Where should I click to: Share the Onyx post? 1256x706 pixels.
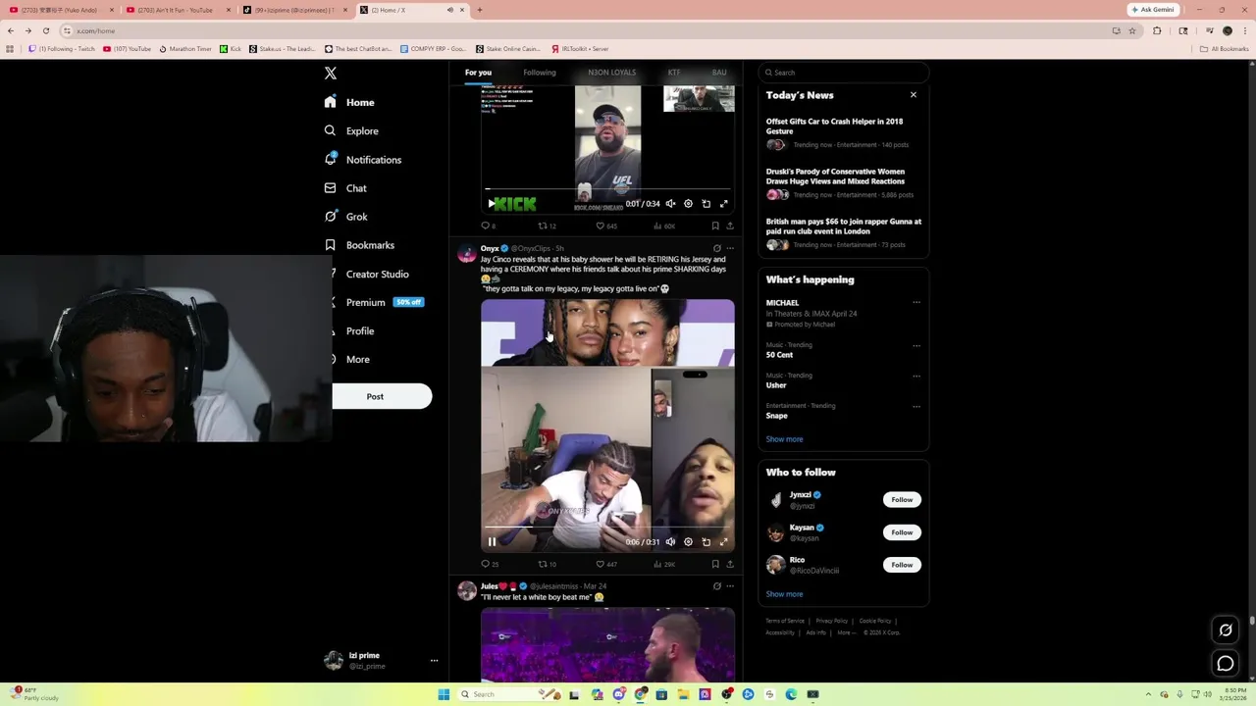point(730,564)
